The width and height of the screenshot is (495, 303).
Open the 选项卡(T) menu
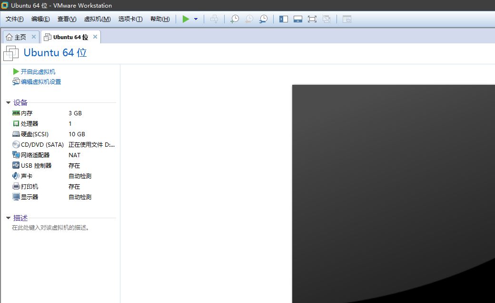coord(130,19)
